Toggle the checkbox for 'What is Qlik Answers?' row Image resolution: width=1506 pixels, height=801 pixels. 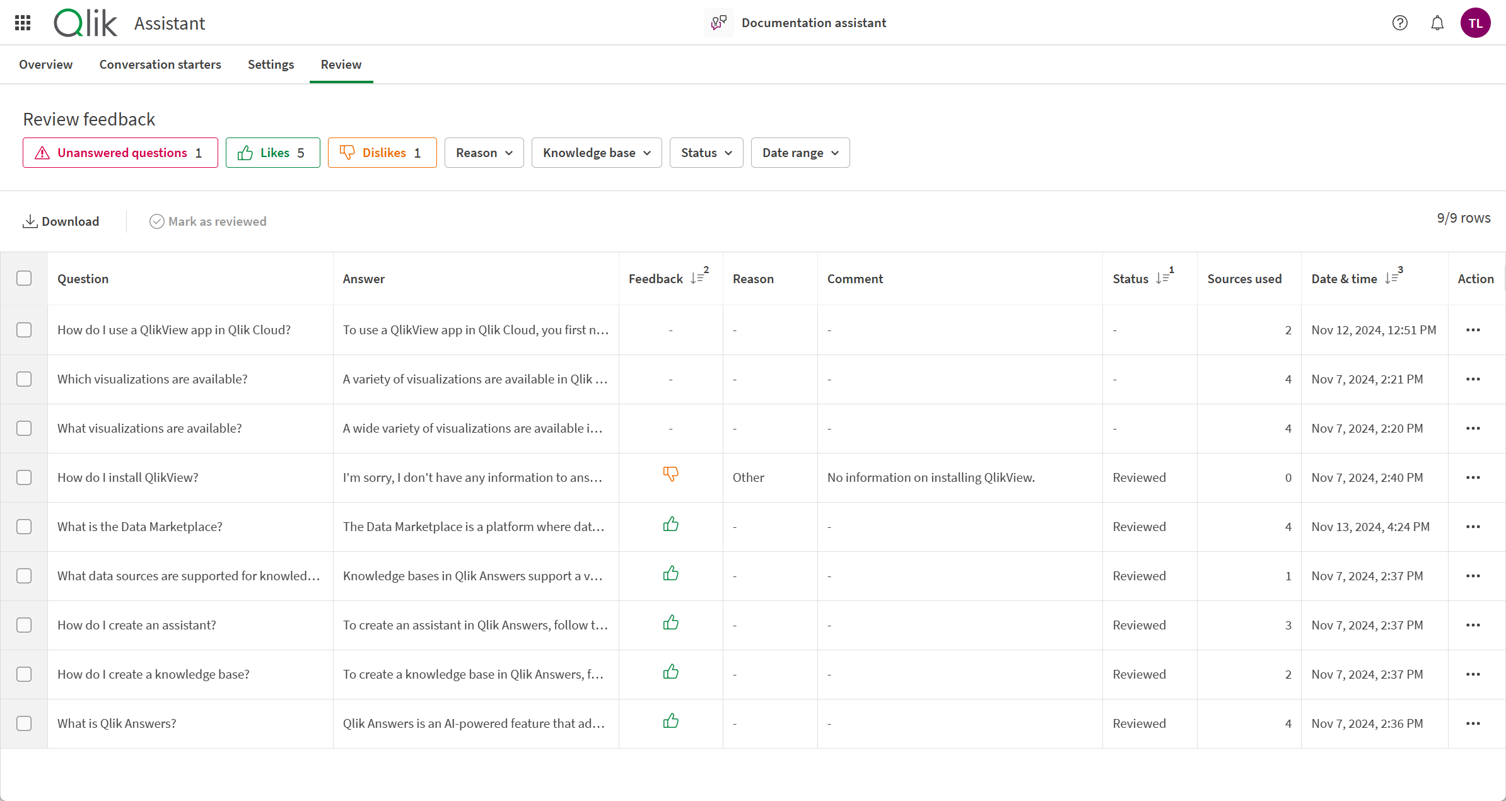(25, 723)
